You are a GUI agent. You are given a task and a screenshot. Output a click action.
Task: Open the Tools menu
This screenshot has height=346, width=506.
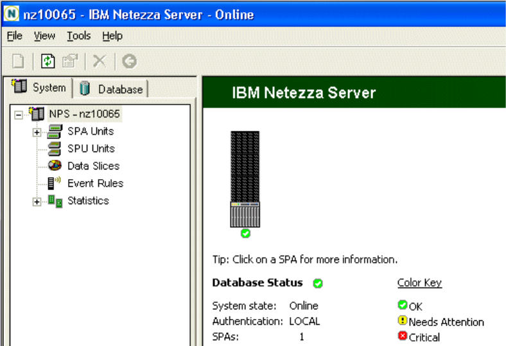[x=79, y=36]
